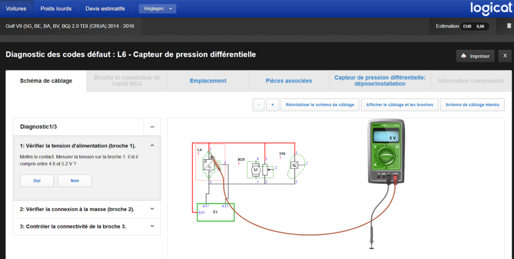Click the Information composants tab
This screenshot has width=514, height=259.
[471, 81]
